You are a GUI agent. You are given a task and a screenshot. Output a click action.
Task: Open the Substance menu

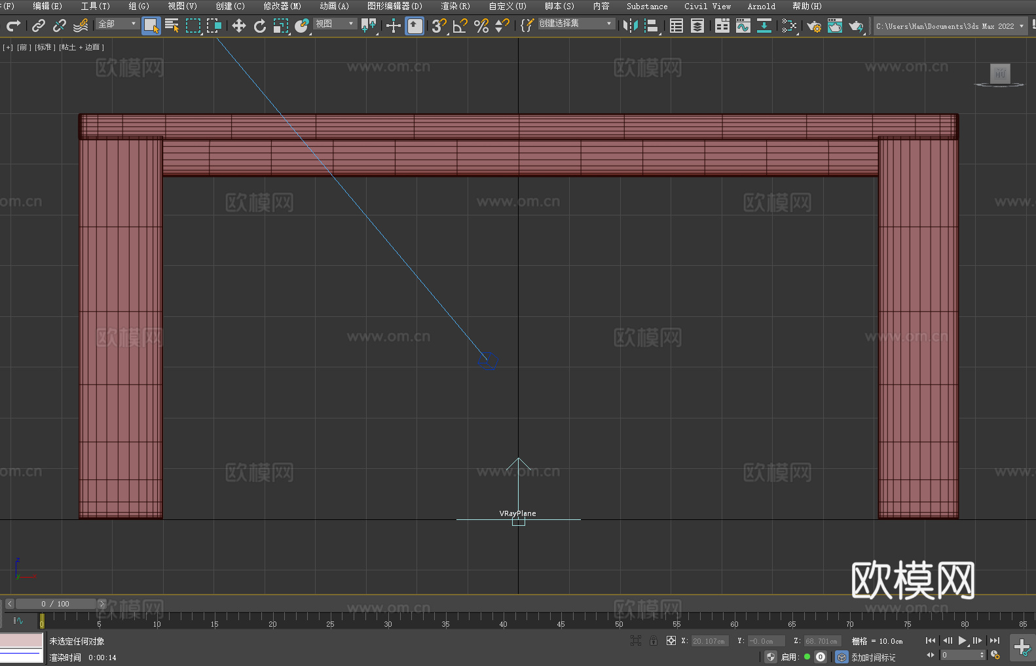[647, 6]
